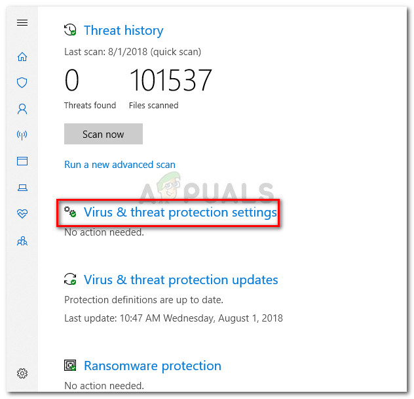Go to the Home sidebar icon
Image resolution: width=414 pixels, height=399 pixels.
click(22, 56)
